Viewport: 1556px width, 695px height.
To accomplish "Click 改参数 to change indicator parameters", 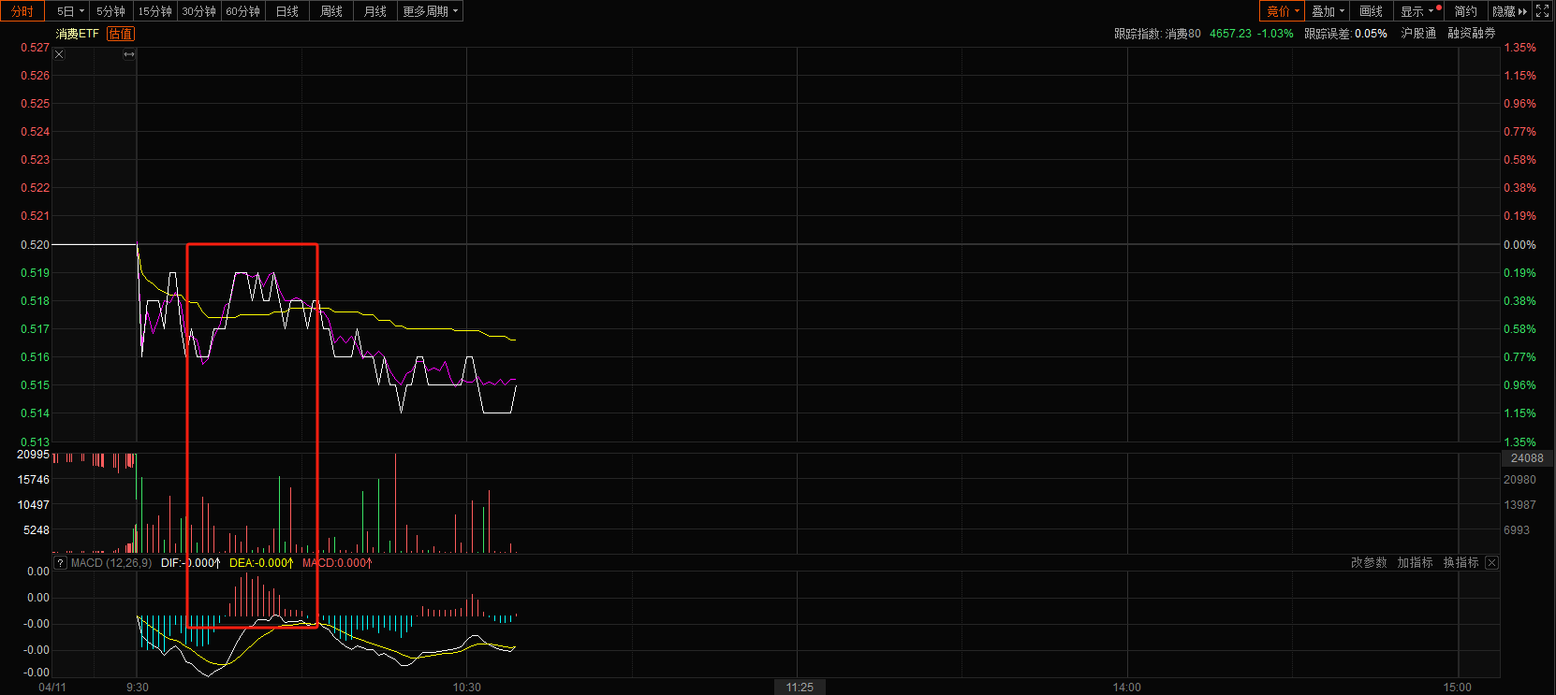I will [1369, 563].
